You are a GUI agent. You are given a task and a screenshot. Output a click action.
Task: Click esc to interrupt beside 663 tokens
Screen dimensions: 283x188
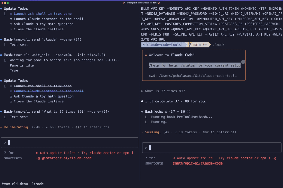coord(92,127)
